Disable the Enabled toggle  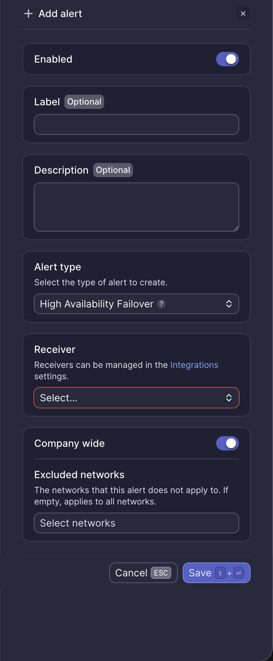pyautogui.click(x=227, y=59)
